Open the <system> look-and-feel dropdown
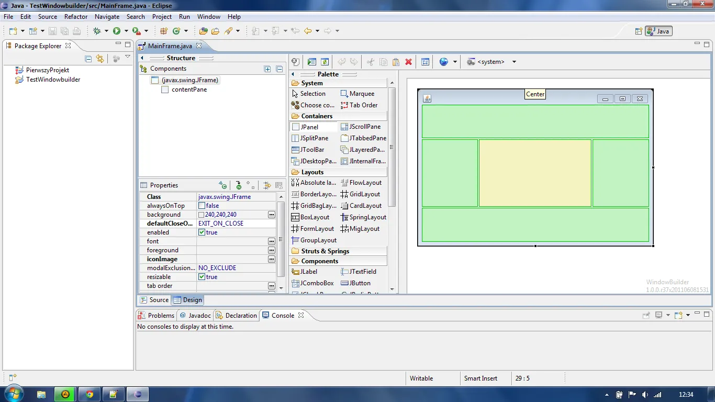This screenshot has width=715, height=402. click(x=513, y=62)
